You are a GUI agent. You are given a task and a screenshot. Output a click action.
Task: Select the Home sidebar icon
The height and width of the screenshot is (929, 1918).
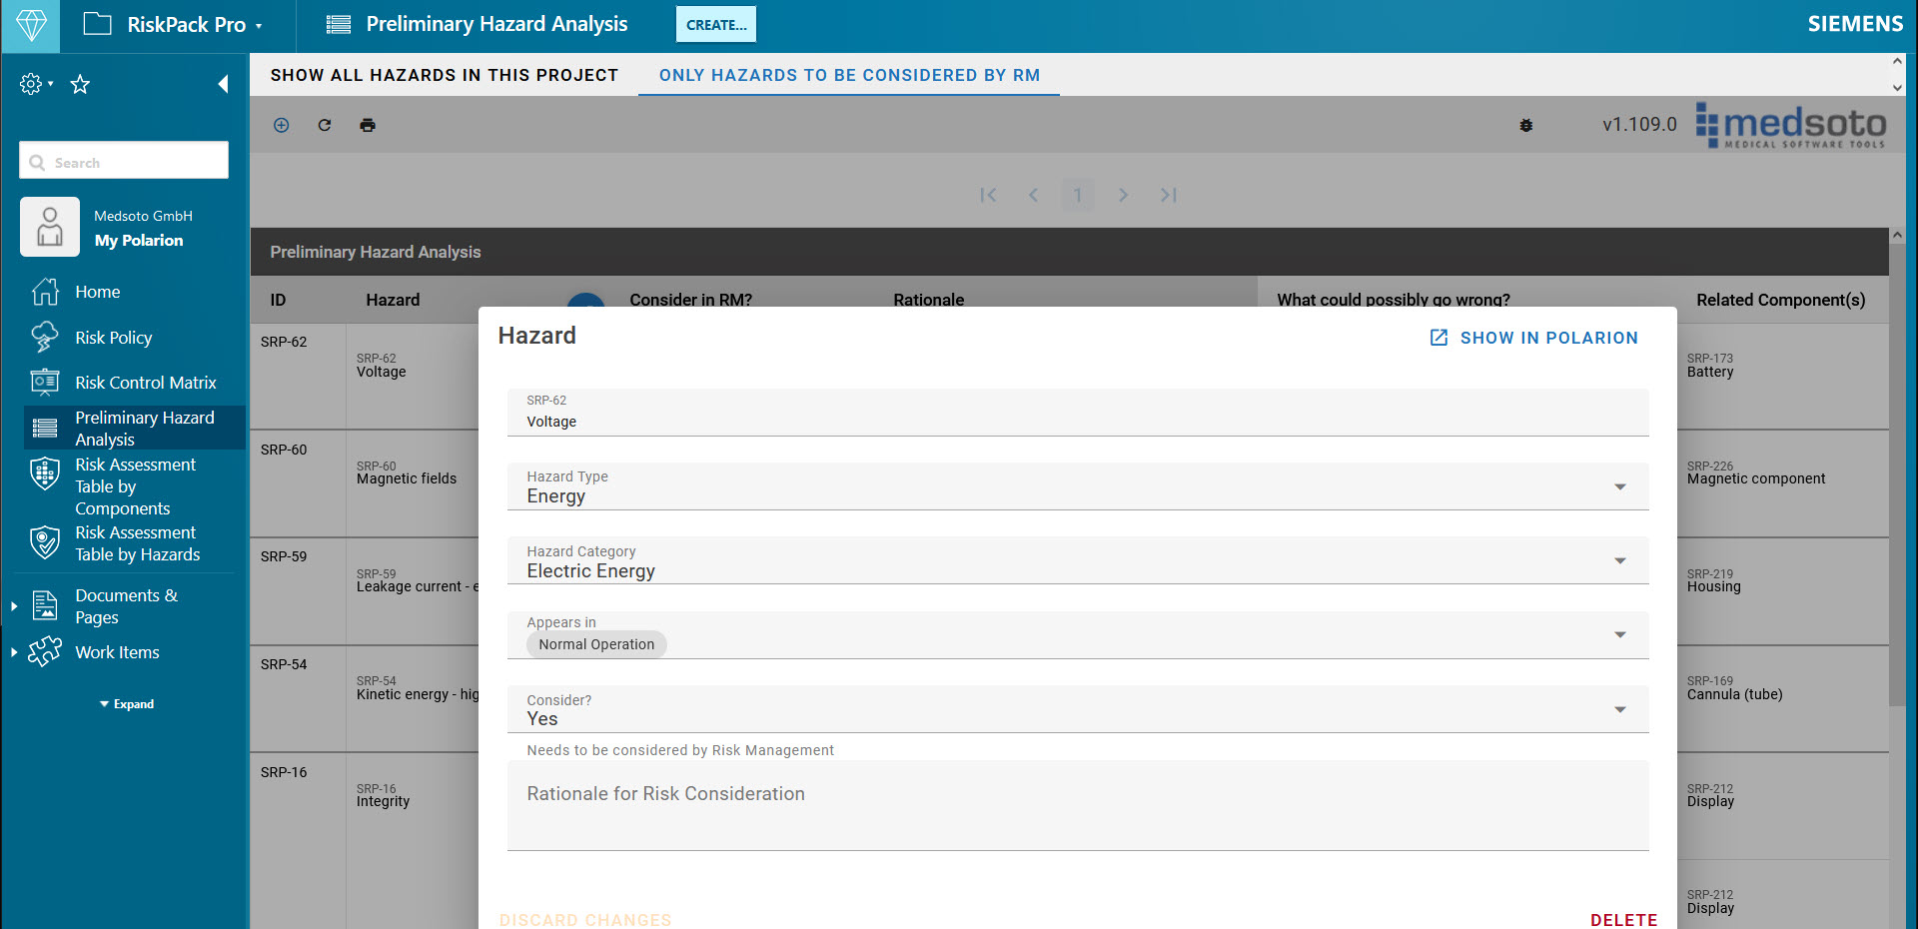click(45, 292)
